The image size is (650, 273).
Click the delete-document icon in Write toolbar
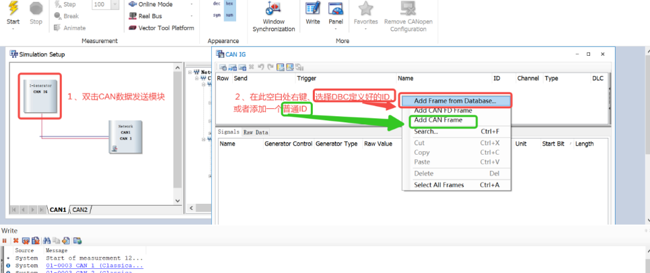pyautogui.click(x=35, y=240)
